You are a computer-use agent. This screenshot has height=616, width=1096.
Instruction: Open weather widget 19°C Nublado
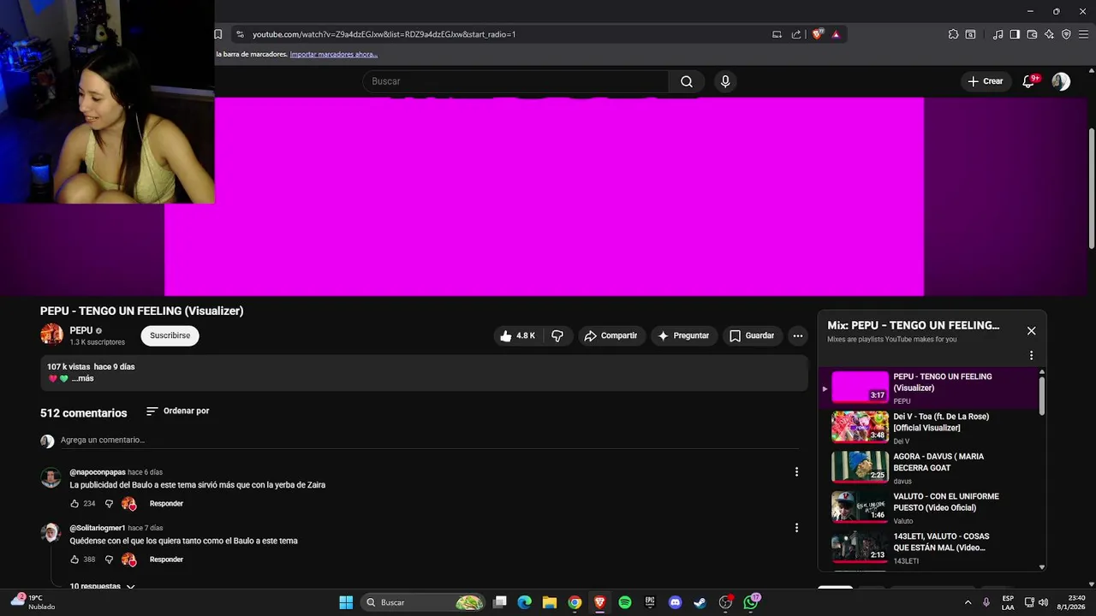(x=34, y=602)
